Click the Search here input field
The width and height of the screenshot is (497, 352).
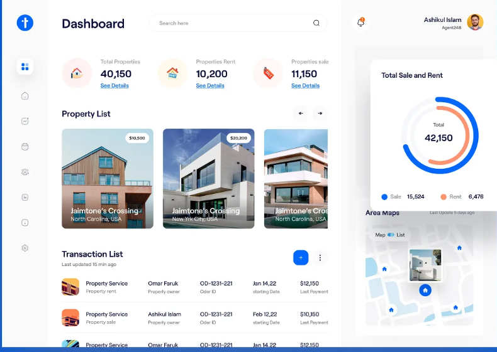click(x=238, y=23)
